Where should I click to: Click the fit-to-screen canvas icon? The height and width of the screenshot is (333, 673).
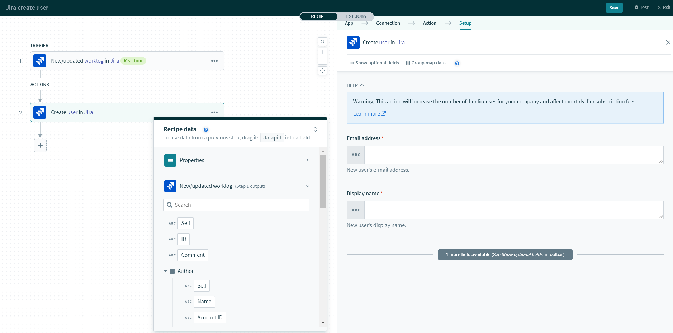click(x=322, y=71)
